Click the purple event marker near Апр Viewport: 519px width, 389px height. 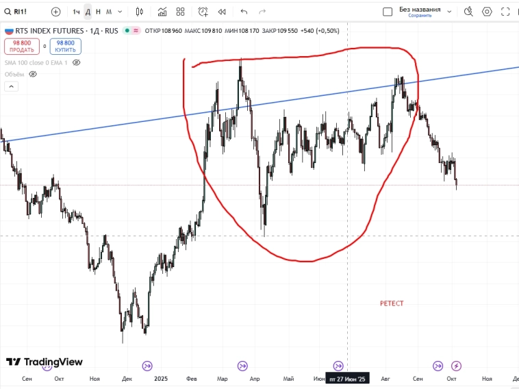(242, 366)
